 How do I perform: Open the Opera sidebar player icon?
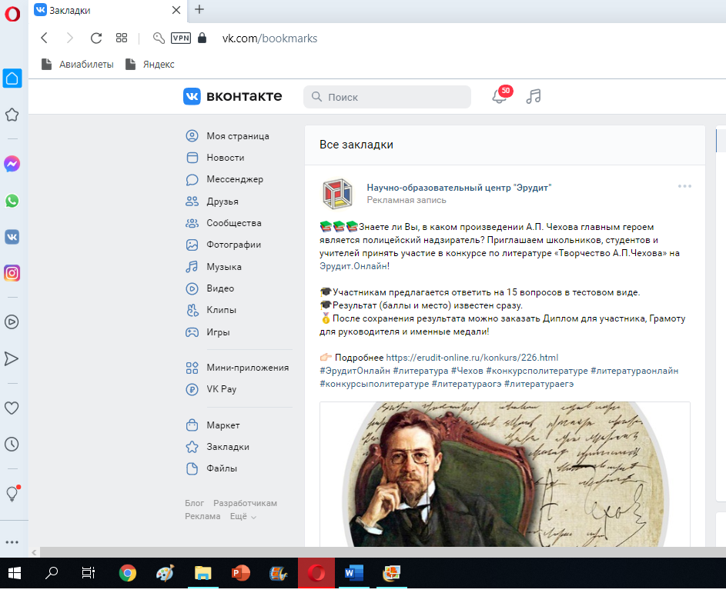[x=12, y=322]
